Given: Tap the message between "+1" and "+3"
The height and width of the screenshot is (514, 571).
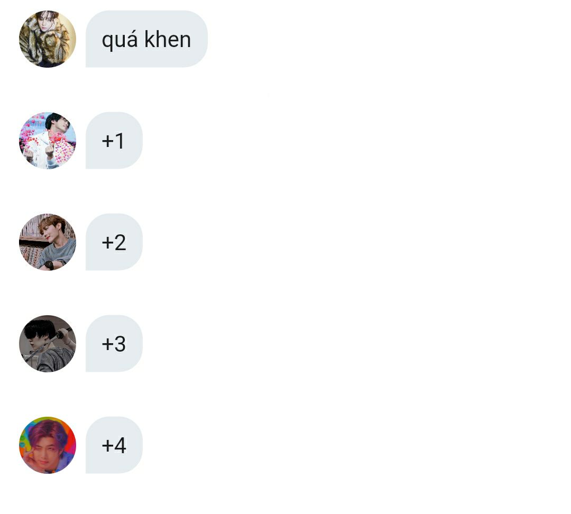Looking at the screenshot, I should (x=114, y=242).
